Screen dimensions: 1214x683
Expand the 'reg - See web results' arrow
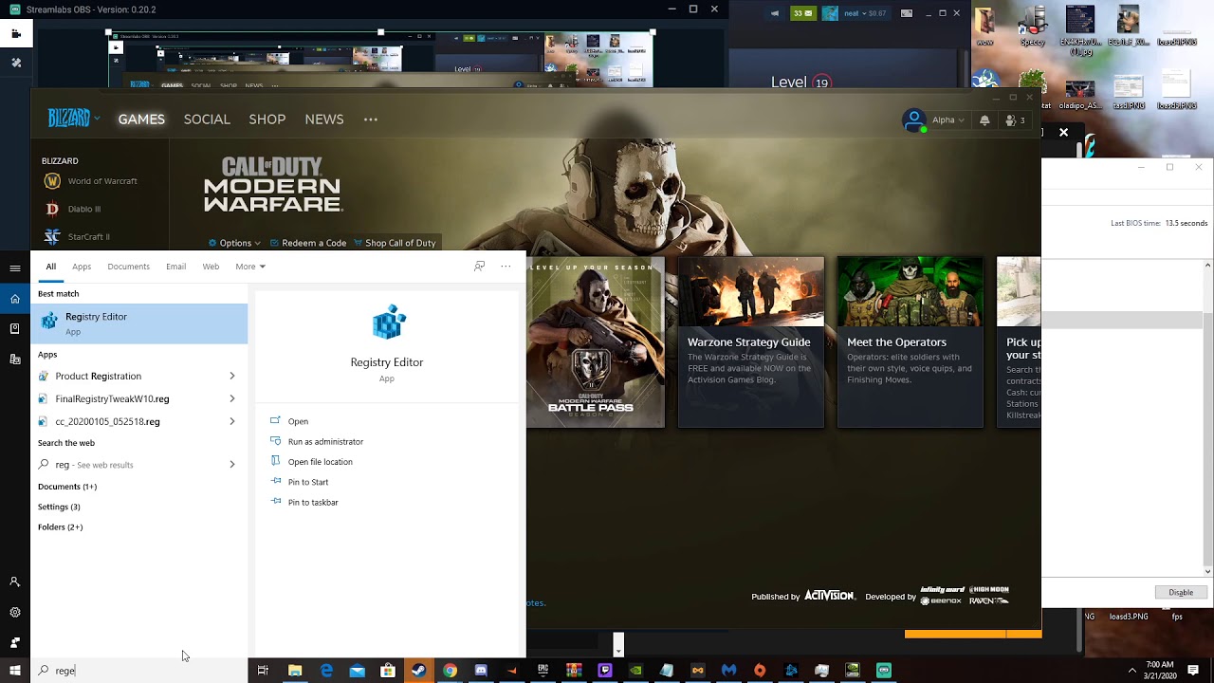232,465
